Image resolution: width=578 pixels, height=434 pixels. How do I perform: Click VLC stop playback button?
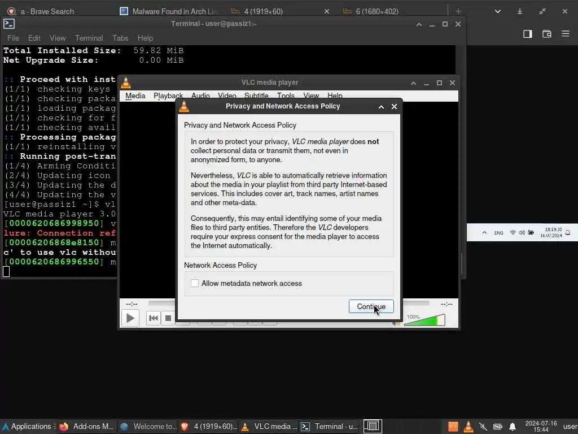pyautogui.click(x=168, y=318)
